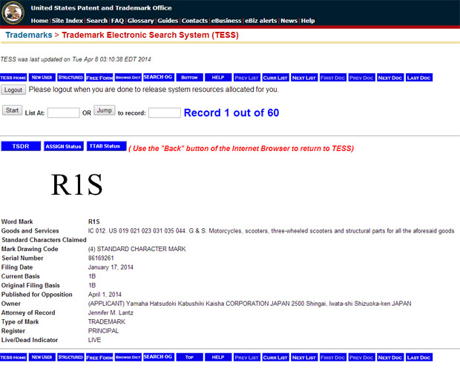
Task: Go to Last Doc in bottom toolbar
Action: coord(419,357)
